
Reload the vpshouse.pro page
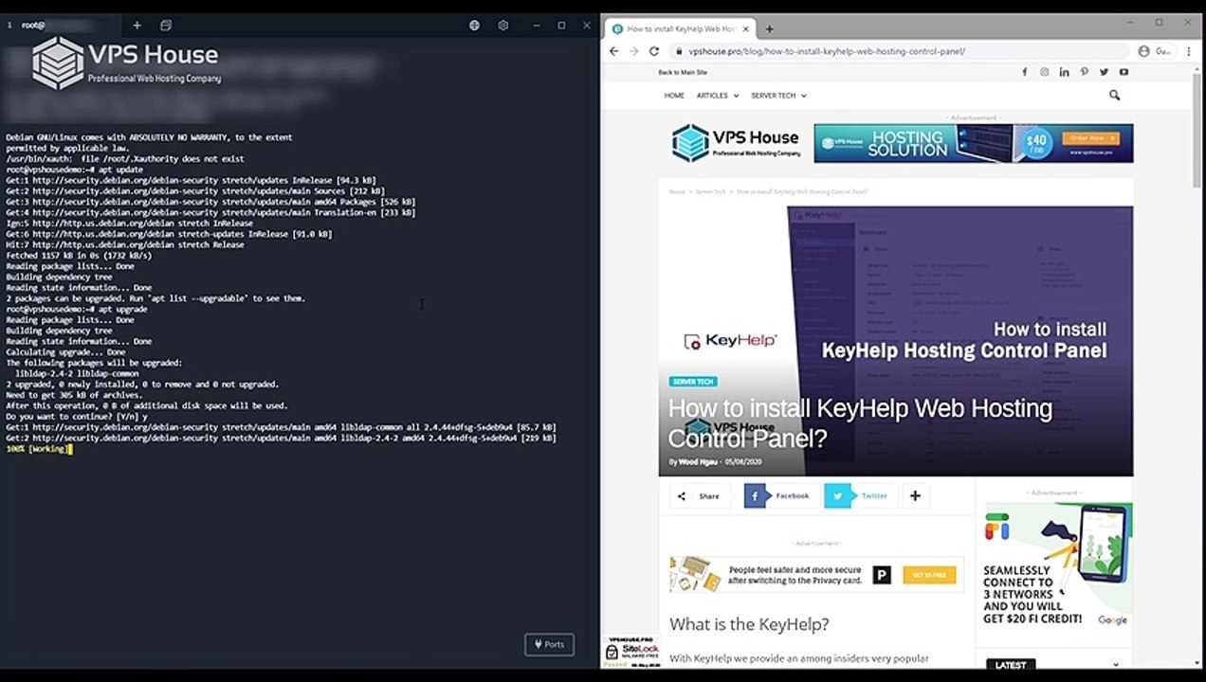coord(654,51)
